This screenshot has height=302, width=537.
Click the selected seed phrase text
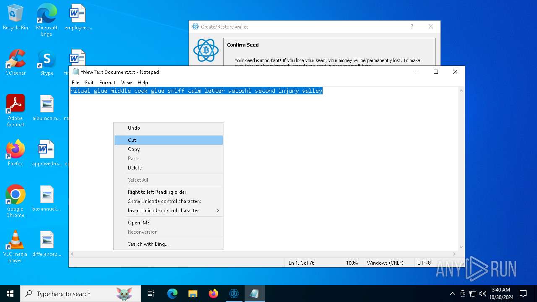click(196, 91)
